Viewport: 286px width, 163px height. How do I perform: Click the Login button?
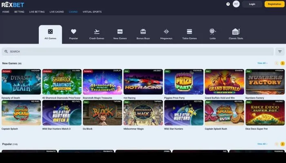coord(252,4)
